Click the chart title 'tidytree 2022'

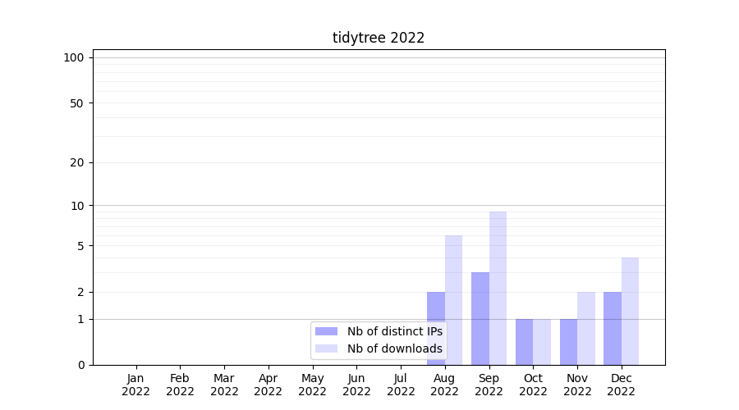[x=379, y=38]
